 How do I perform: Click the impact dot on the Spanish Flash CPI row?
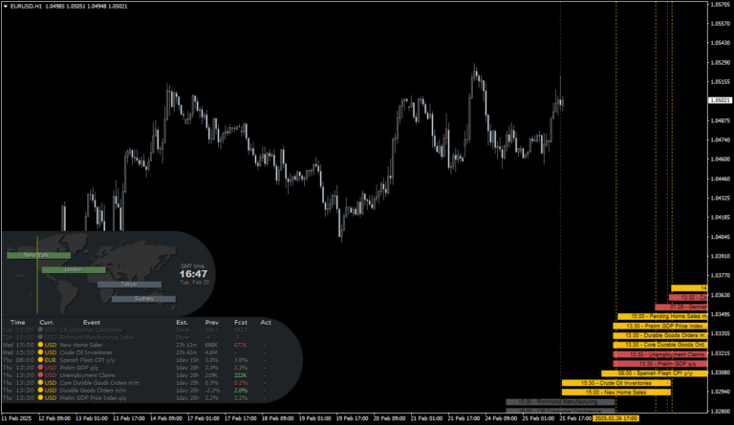38,360
